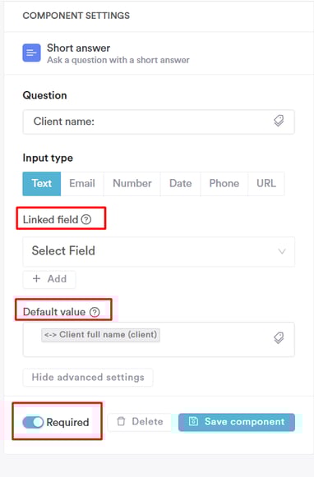
Task: Pick the Phone input type
Action: (x=224, y=183)
